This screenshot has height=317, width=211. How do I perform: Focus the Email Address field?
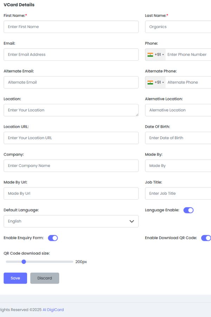[x=71, y=55]
